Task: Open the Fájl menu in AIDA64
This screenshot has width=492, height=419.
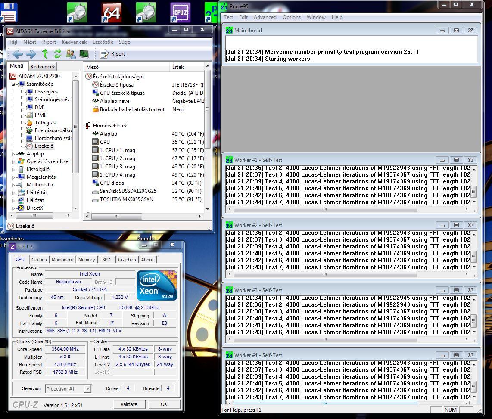Action: tap(13, 42)
